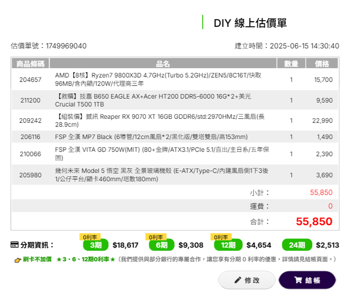The height and width of the screenshot is (300, 350).
Task: Click the 運費 shipping value 0
Action: click(330, 206)
